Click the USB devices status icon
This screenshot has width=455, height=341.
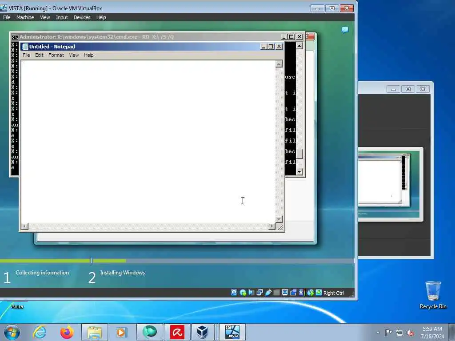pyautogui.click(x=268, y=293)
